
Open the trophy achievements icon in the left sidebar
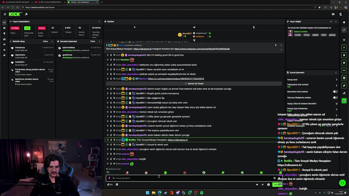pos(4,33)
